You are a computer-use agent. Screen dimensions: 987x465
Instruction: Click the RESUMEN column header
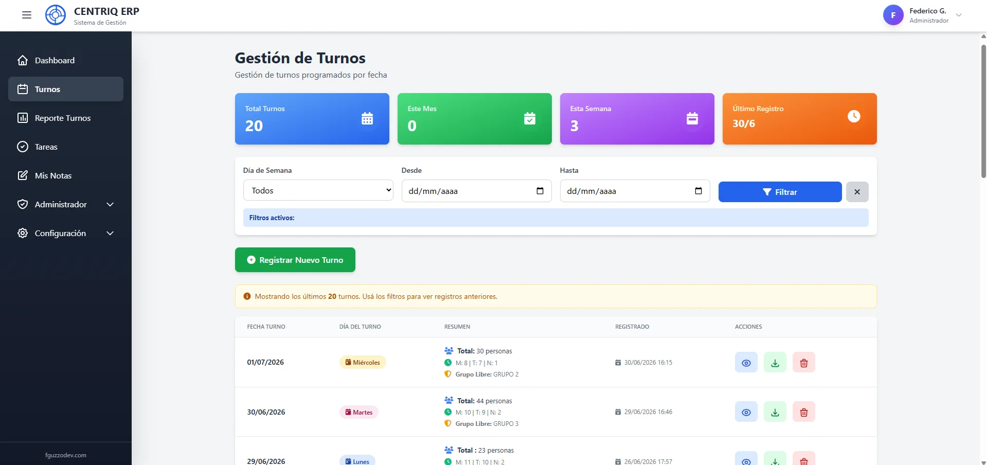(x=457, y=327)
